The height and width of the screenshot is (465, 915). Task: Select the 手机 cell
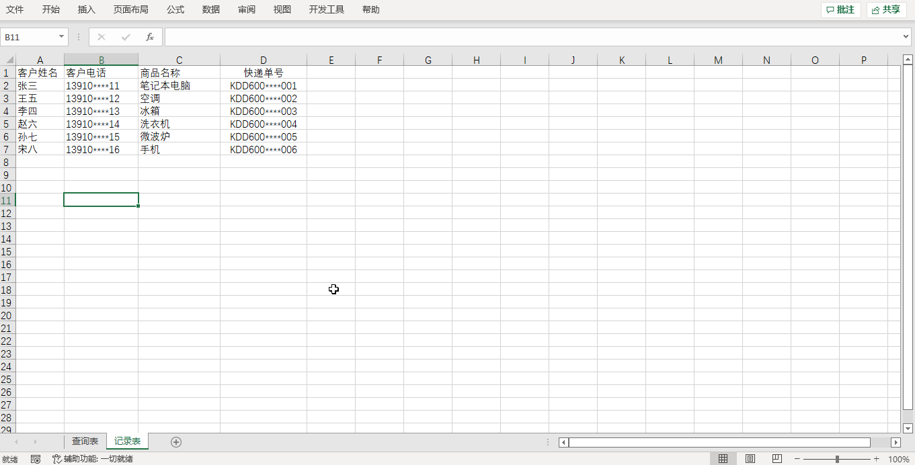[x=179, y=149]
